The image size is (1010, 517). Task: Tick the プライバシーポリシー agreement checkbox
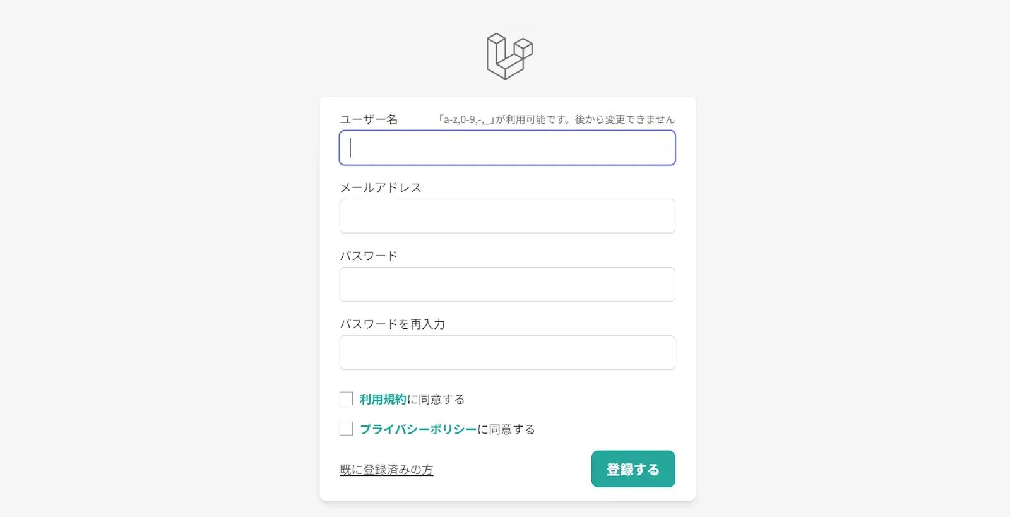[346, 429]
